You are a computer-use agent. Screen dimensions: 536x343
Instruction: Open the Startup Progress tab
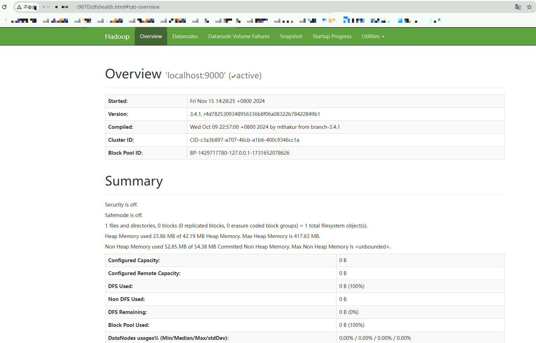[332, 36]
